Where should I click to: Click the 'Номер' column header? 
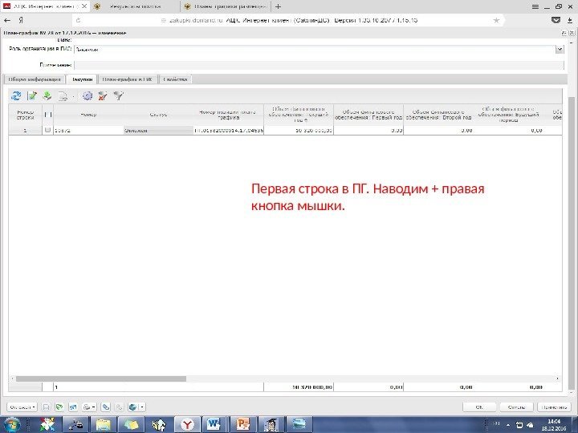point(88,115)
